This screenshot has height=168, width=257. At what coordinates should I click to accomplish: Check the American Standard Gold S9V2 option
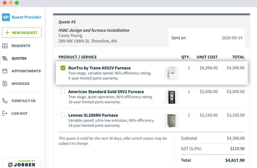63,91
